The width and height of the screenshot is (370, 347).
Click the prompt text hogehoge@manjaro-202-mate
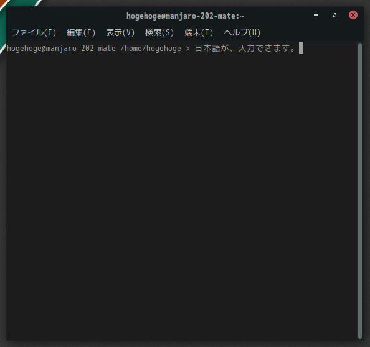point(61,49)
